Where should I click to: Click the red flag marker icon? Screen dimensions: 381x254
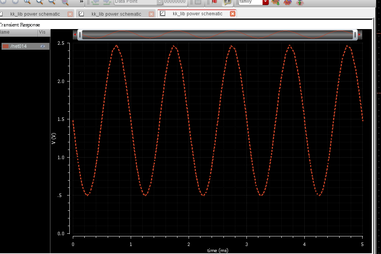pyautogui.click(x=215, y=2)
